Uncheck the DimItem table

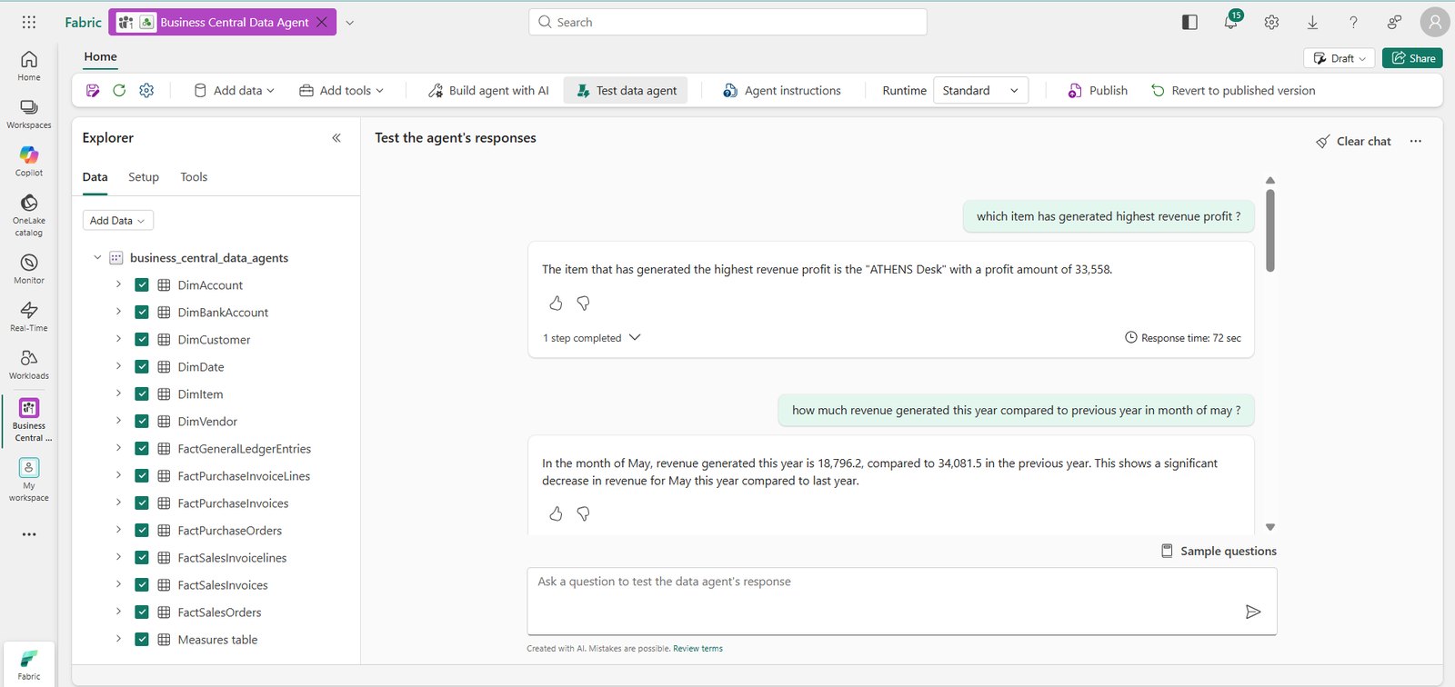(x=142, y=393)
